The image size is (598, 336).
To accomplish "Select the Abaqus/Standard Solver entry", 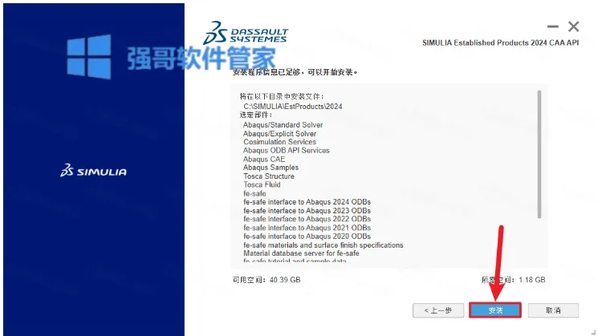I will point(283,125).
